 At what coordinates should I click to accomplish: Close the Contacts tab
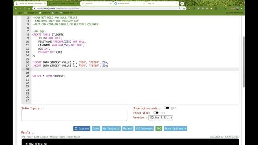[x=111, y=4]
